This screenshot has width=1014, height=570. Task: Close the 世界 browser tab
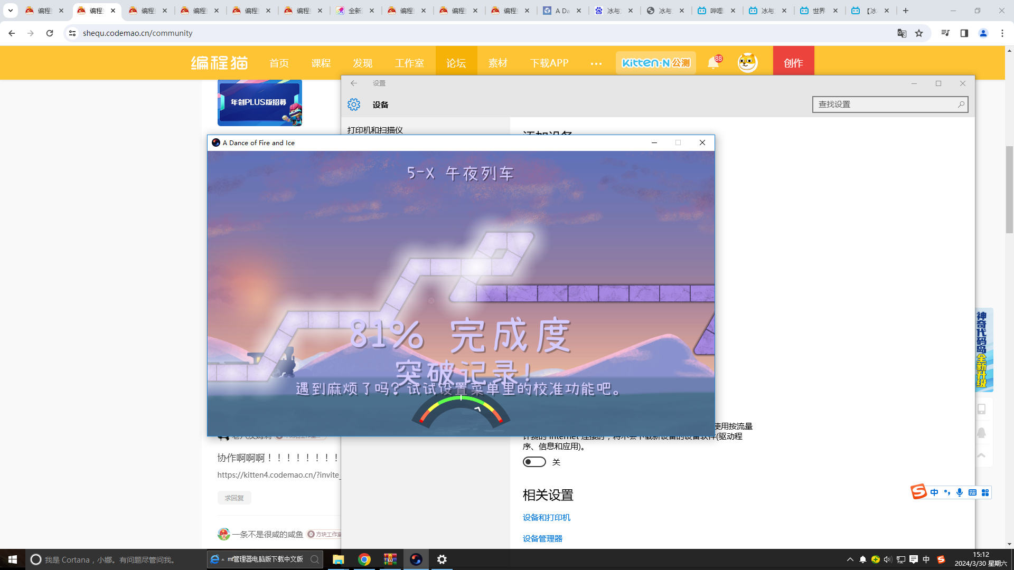(835, 11)
